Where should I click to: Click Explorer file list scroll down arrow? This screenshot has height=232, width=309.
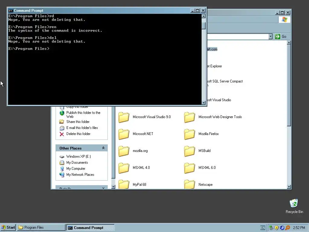click(289, 187)
